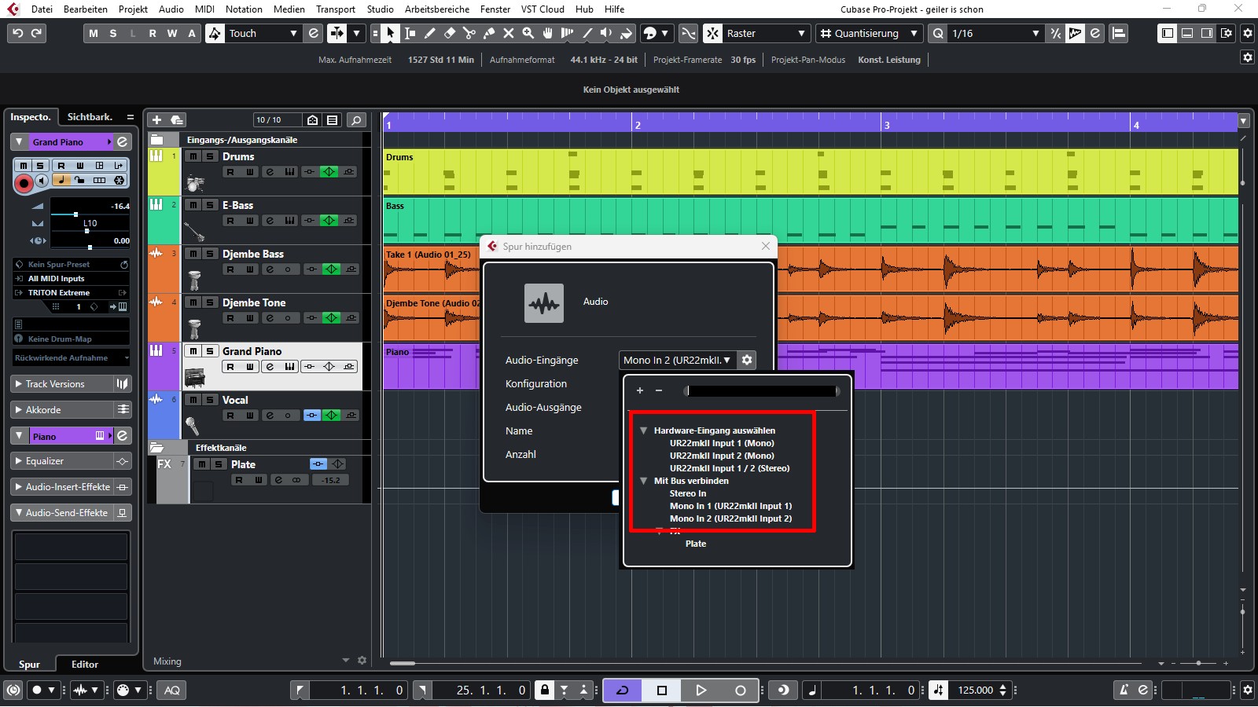1258x707 pixels.
Task: Select the Glue tool
Action: pyautogui.click(x=489, y=33)
